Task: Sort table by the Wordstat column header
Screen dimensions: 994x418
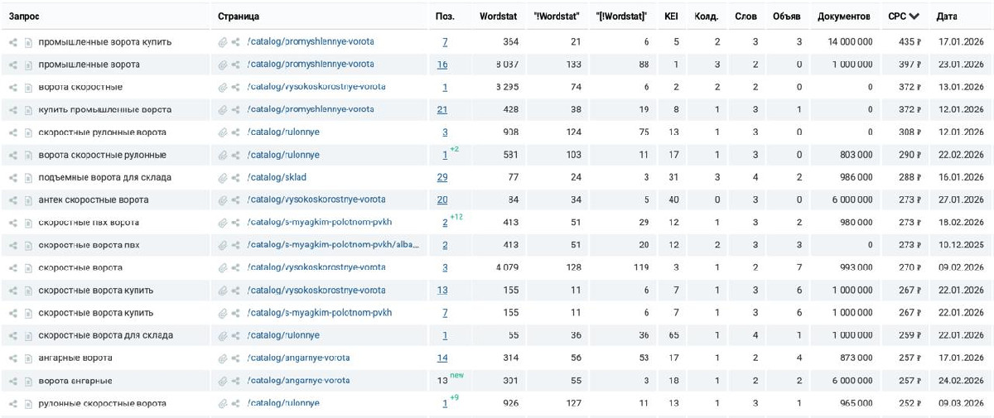Action: 498,16
